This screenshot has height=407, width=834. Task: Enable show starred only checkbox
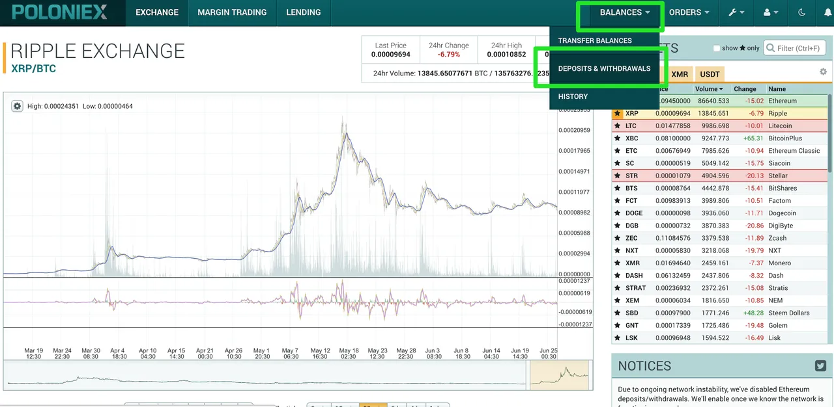click(x=717, y=48)
